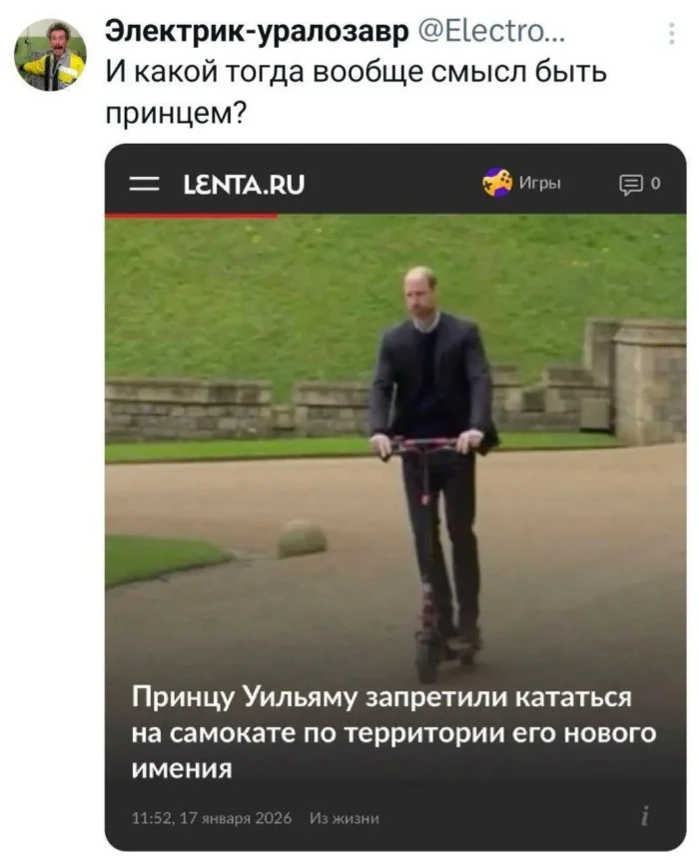
Task: Open the Электрик-уралозавр display name
Action: [257, 31]
